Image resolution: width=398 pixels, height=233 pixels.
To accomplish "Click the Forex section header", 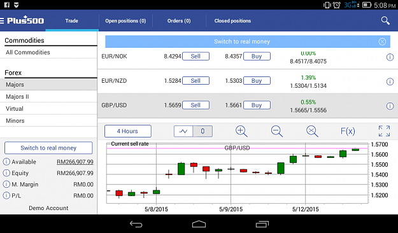I will (x=13, y=73).
